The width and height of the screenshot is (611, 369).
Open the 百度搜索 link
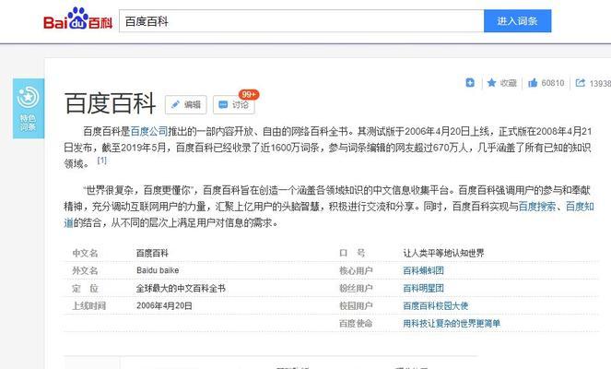(537, 207)
